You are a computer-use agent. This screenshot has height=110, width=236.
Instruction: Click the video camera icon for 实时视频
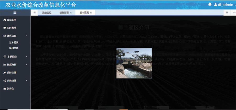[5, 28]
